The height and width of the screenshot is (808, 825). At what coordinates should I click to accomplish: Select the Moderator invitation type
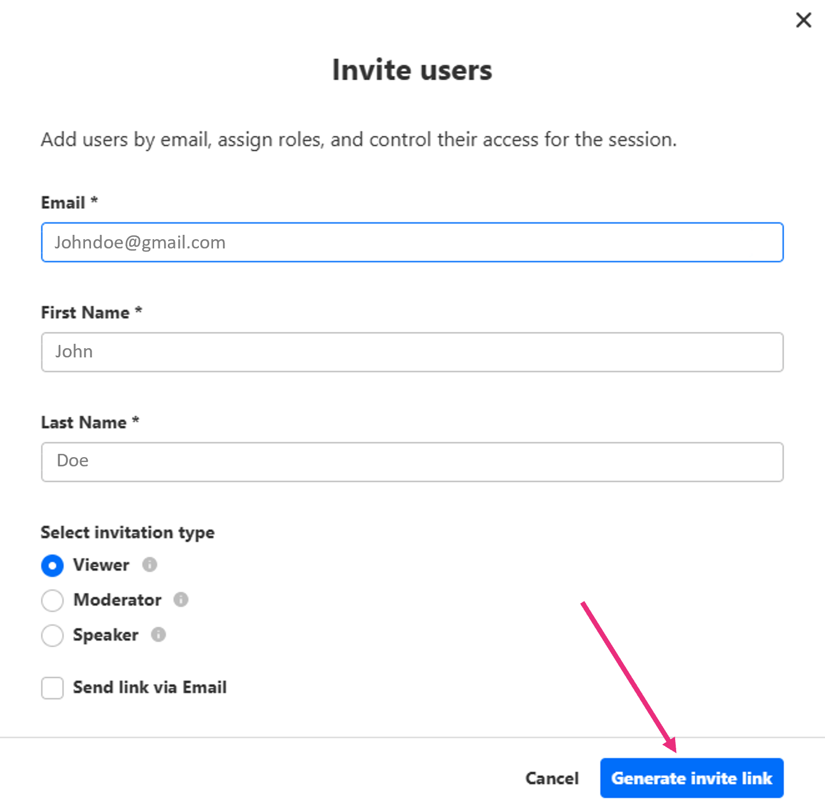click(x=52, y=600)
